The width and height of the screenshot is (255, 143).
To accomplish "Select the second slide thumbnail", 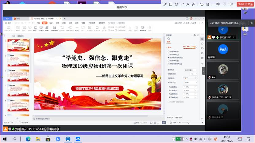I will 18,60.
